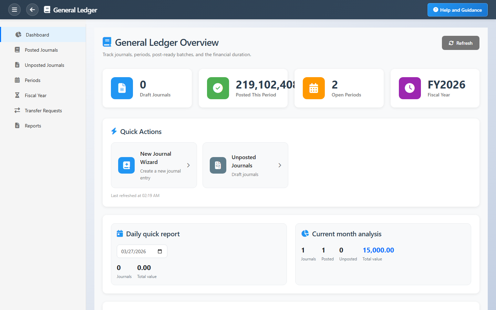Screen dimensions: 496x310
Task: Expand the Unposted Journals card chevron
Action: point(280,165)
